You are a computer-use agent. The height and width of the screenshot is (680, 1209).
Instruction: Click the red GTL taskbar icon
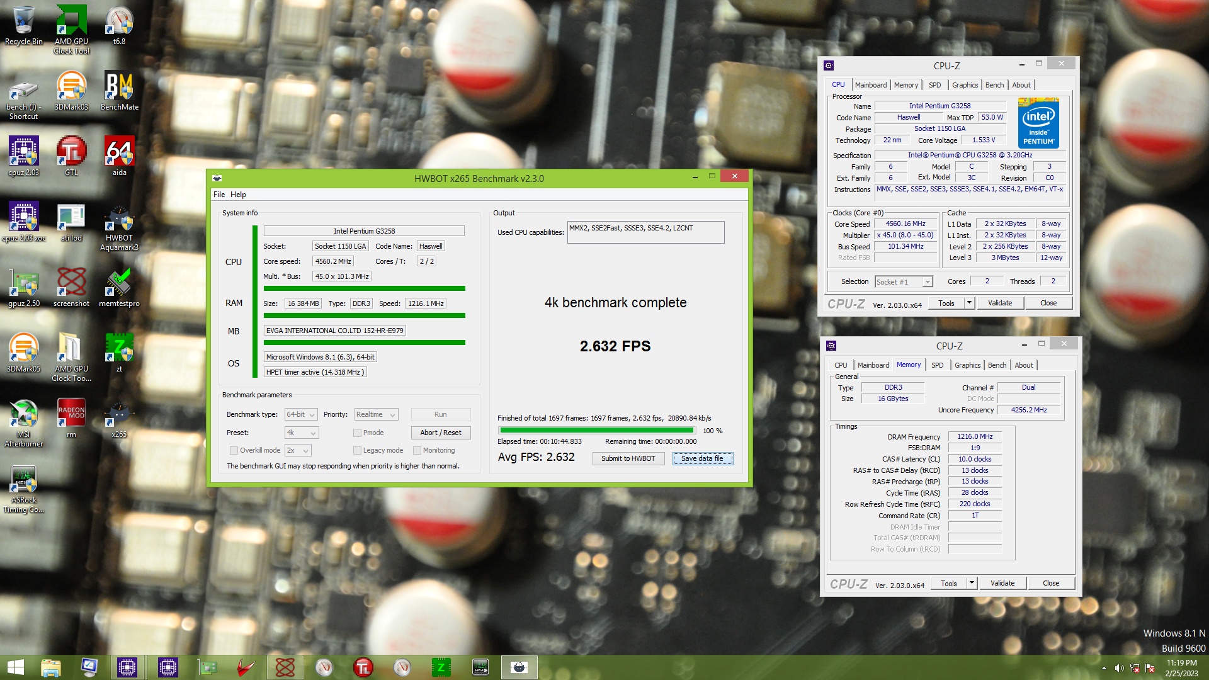[x=363, y=667]
